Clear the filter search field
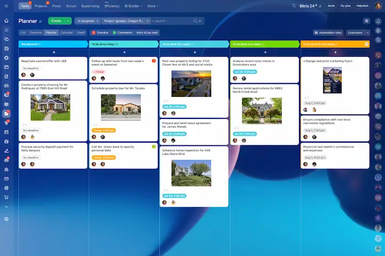Screen dimensions: 385x256 coord(200,21)
